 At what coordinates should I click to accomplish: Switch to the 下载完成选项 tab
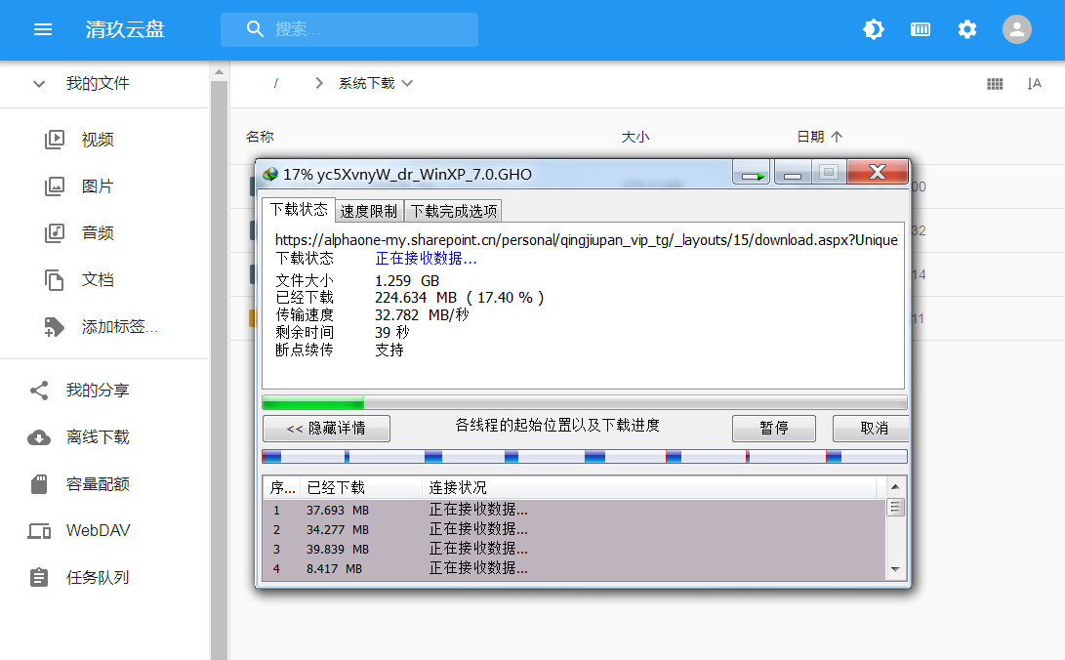[454, 211]
